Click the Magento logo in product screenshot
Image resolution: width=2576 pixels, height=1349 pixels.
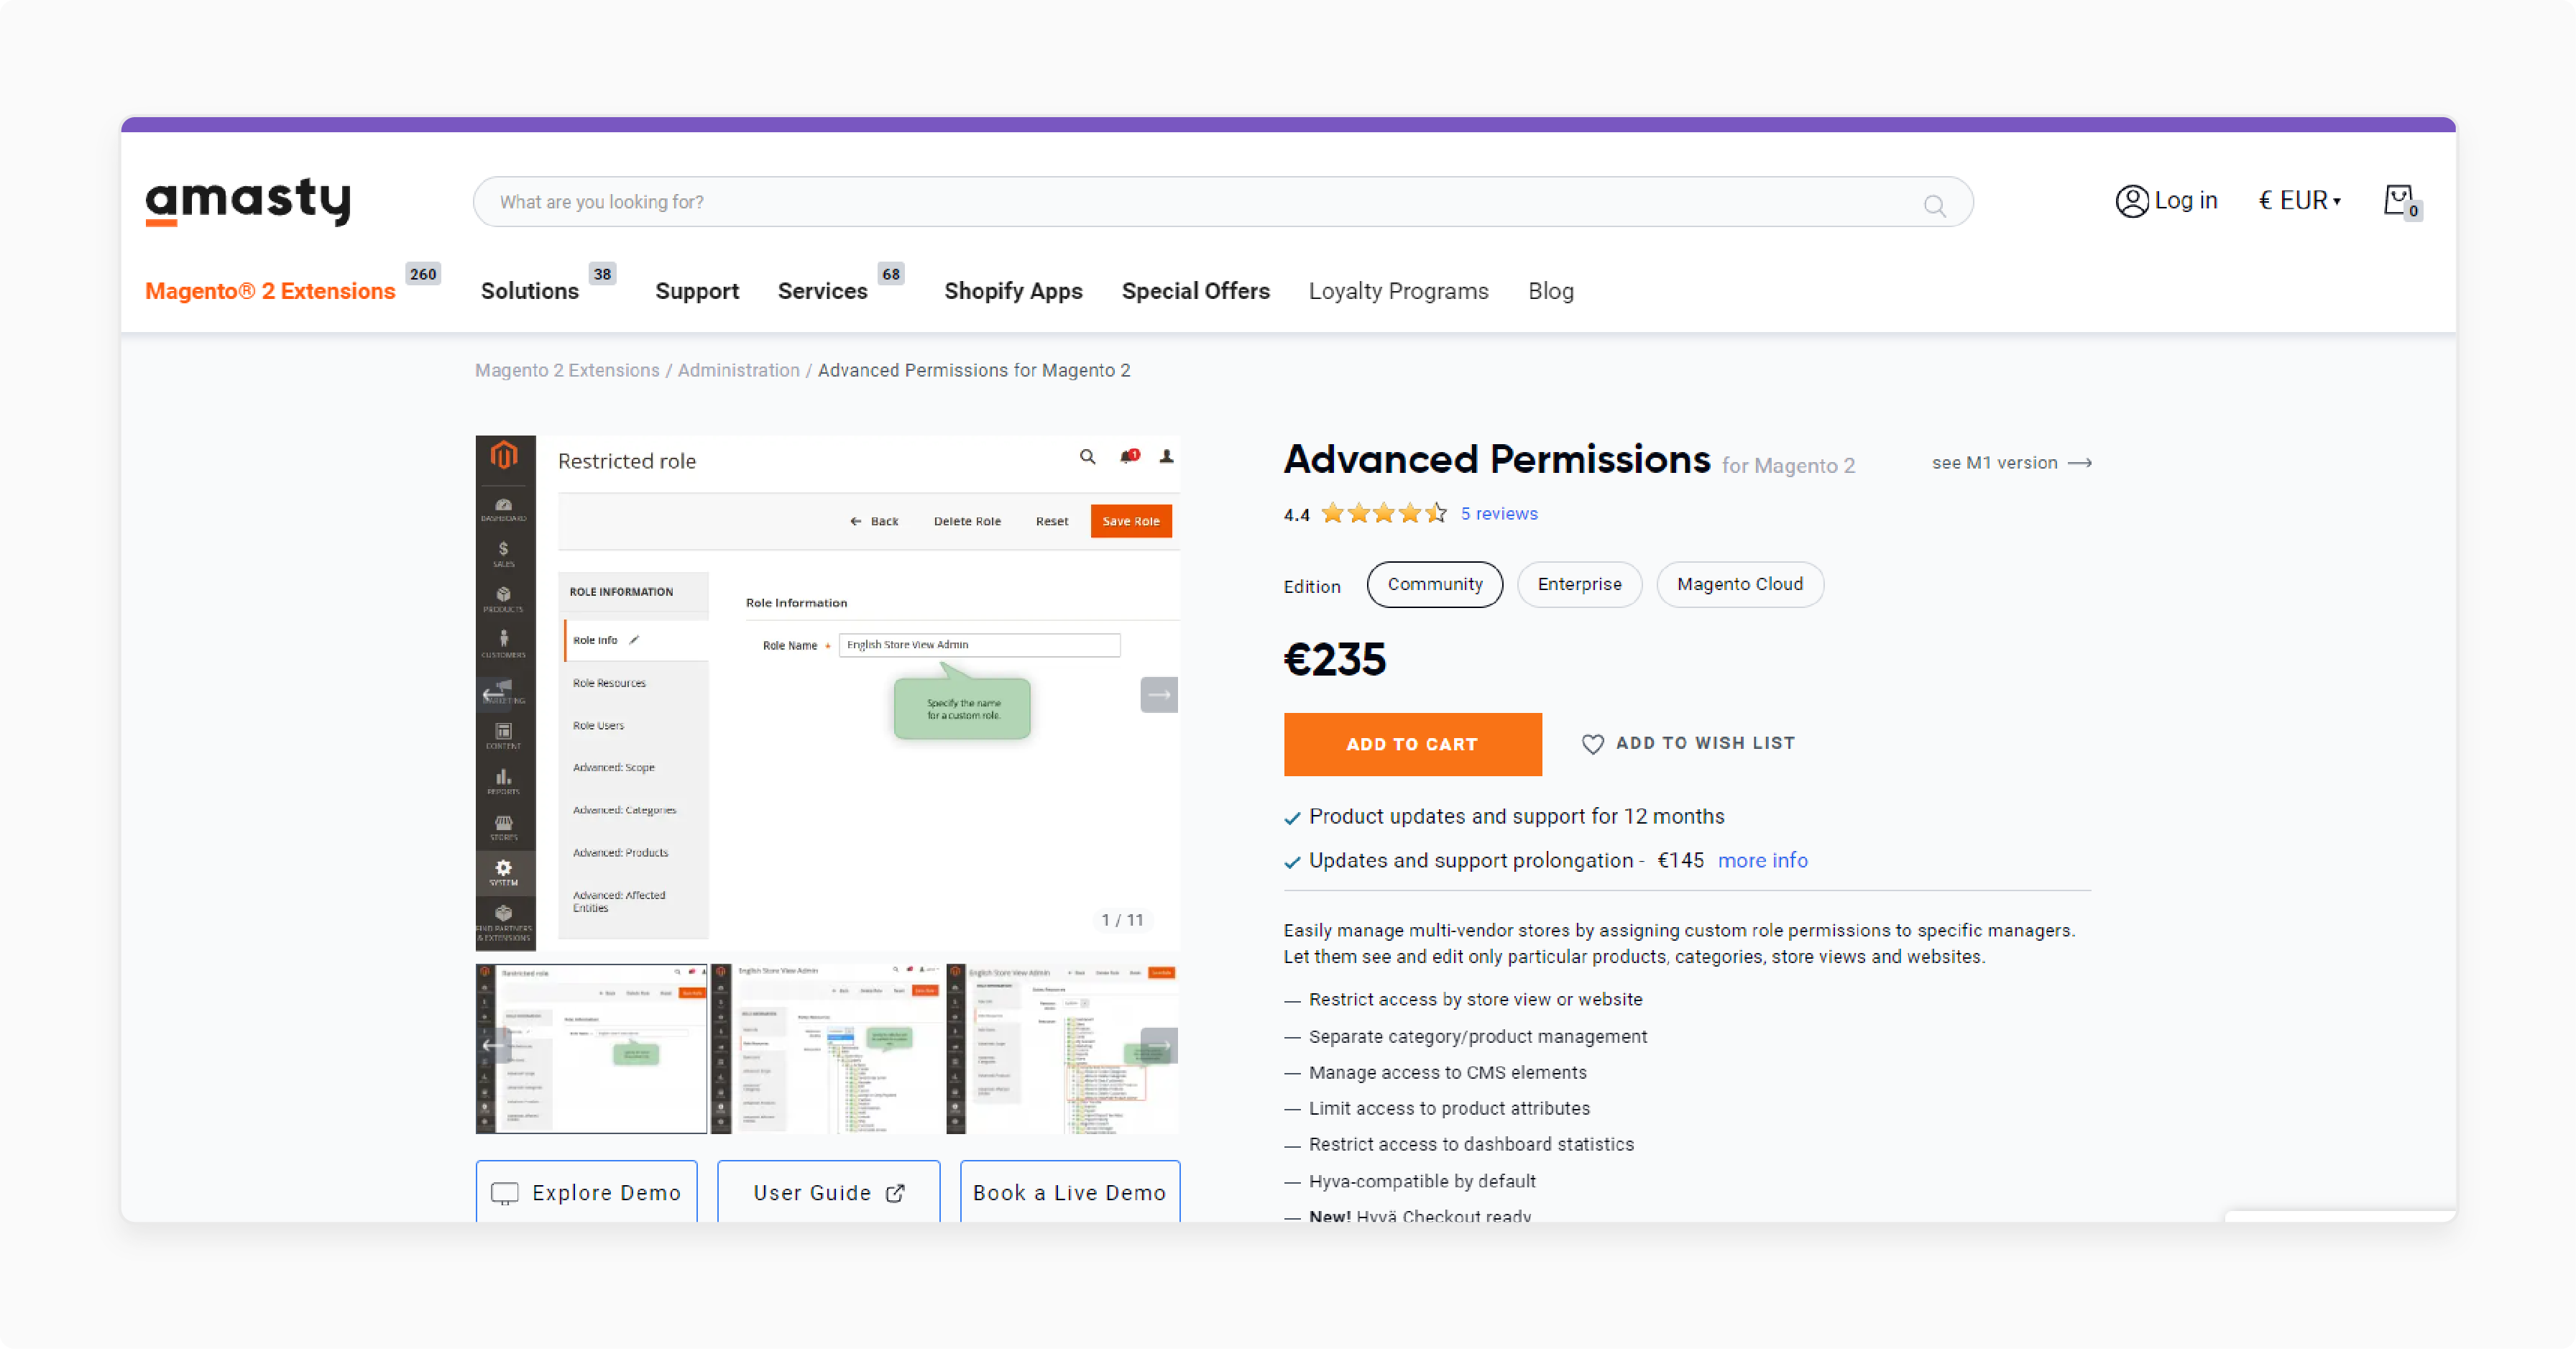504,456
